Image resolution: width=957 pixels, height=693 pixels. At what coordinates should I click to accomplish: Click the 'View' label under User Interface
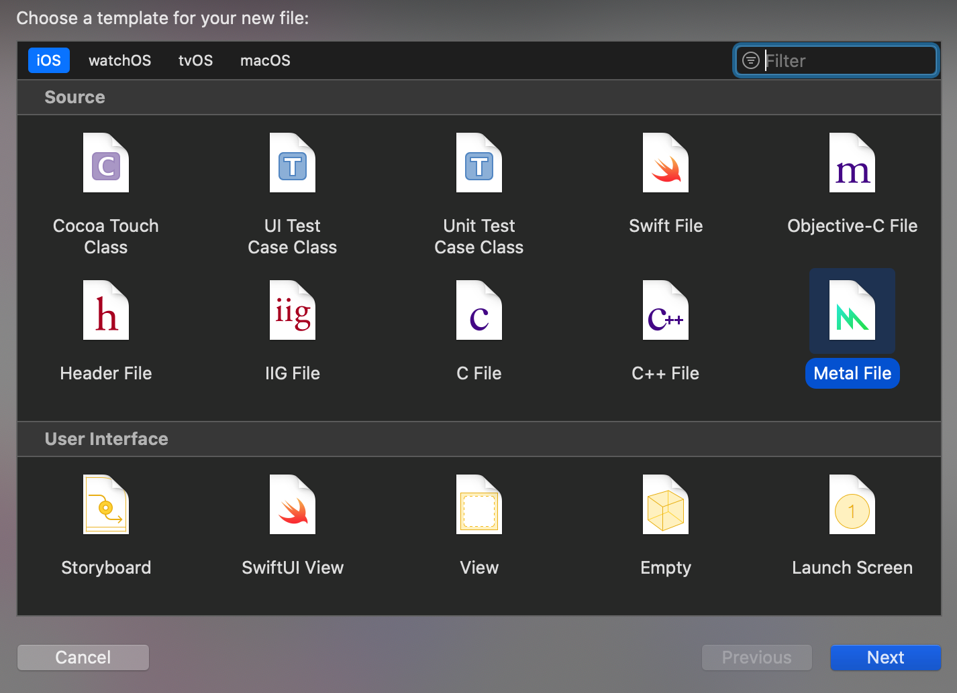point(479,568)
